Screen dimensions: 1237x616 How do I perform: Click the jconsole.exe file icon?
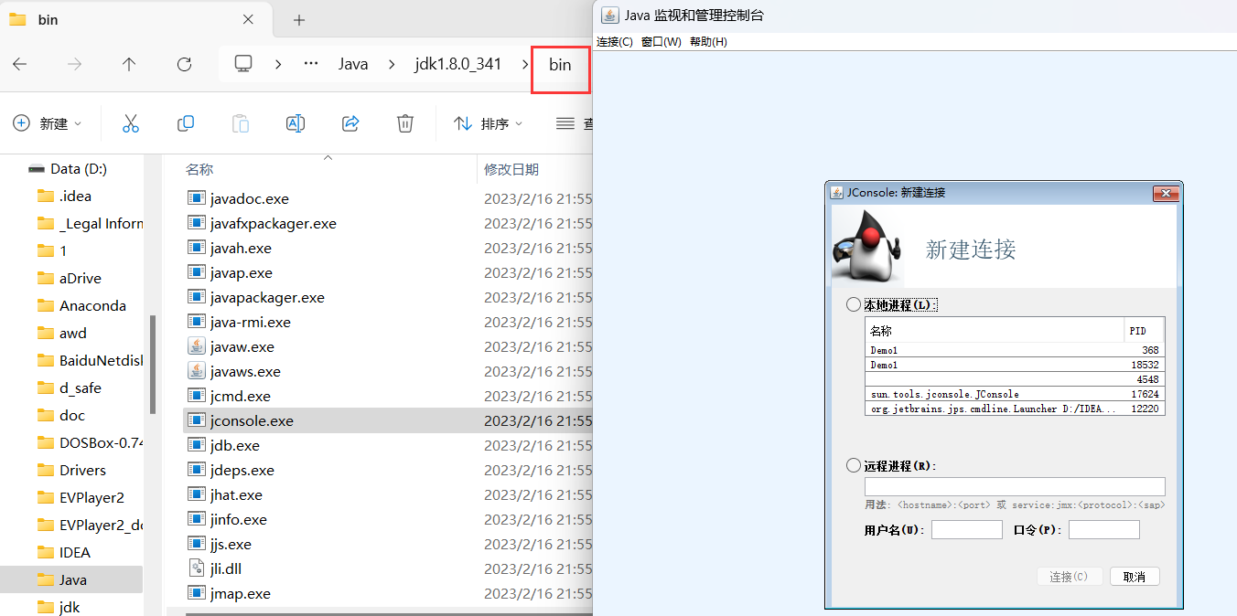point(197,420)
